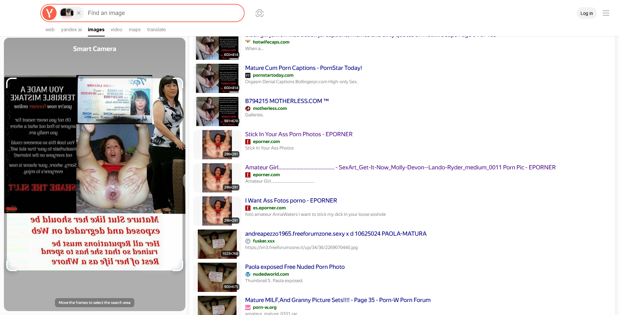Image resolution: width=619 pixels, height=315 pixels.
Task: Click the empty gray Smart Camera panel background
Action: (94, 286)
